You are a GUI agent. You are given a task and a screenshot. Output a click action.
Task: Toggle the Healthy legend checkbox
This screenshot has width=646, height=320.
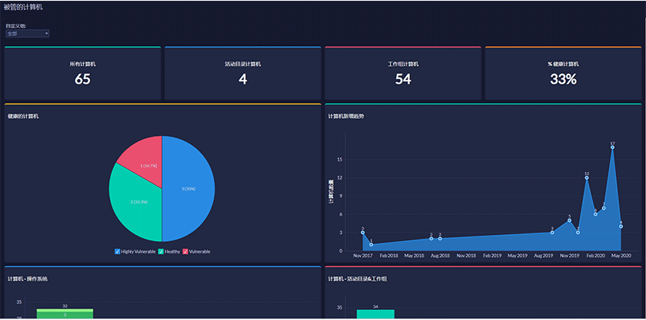[x=161, y=251]
